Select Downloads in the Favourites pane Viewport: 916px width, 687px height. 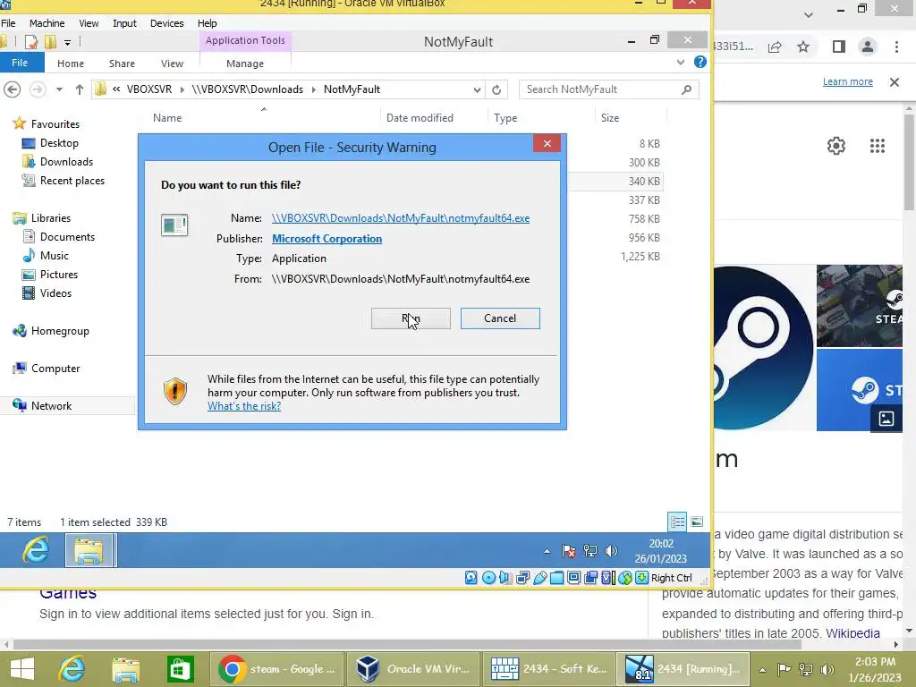point(66,162)
